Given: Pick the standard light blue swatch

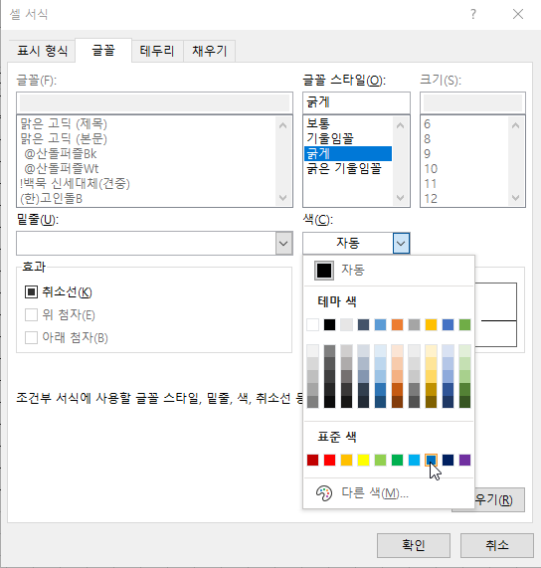Looking at the screenshot, I should click(414, 460).
